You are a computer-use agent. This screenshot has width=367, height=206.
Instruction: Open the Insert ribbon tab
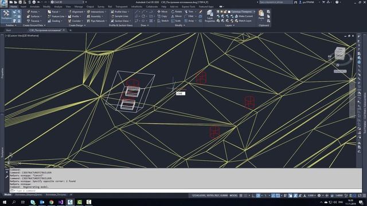coord(24,6)
